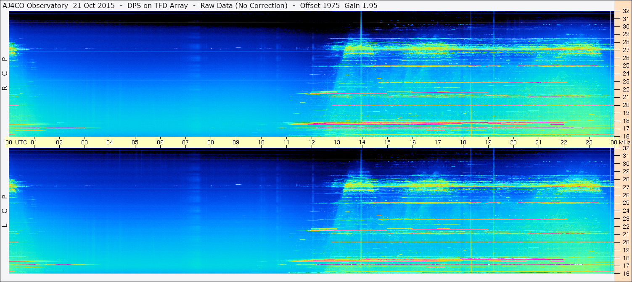Select the 16 hour marker on time axis
The width and height of the screenshot is (632, 282).
click(x=413, y=142)
